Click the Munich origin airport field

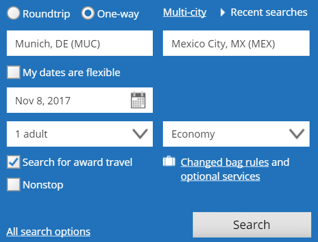coord(79,43)
